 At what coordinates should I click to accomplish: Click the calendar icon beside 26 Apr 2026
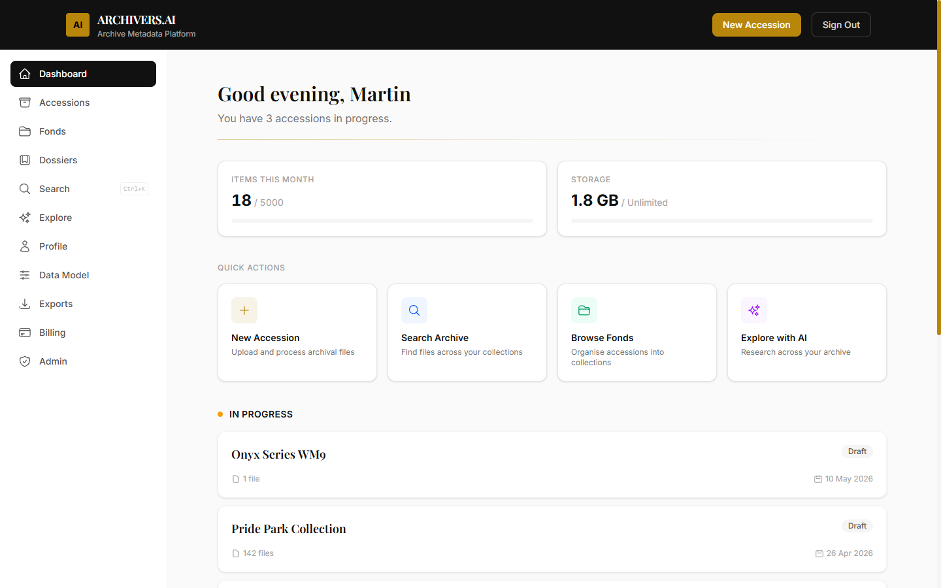click(x=819, y=553)
